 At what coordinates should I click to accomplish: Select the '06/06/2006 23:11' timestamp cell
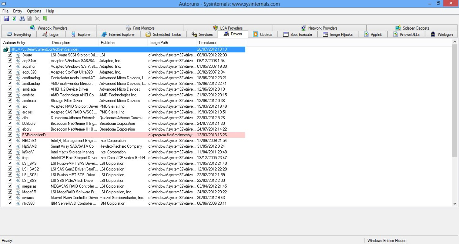tap(212, 203)
